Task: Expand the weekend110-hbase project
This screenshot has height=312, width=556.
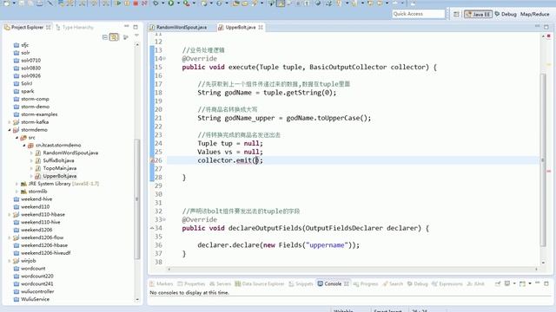Action: click(x=10, y=214)
